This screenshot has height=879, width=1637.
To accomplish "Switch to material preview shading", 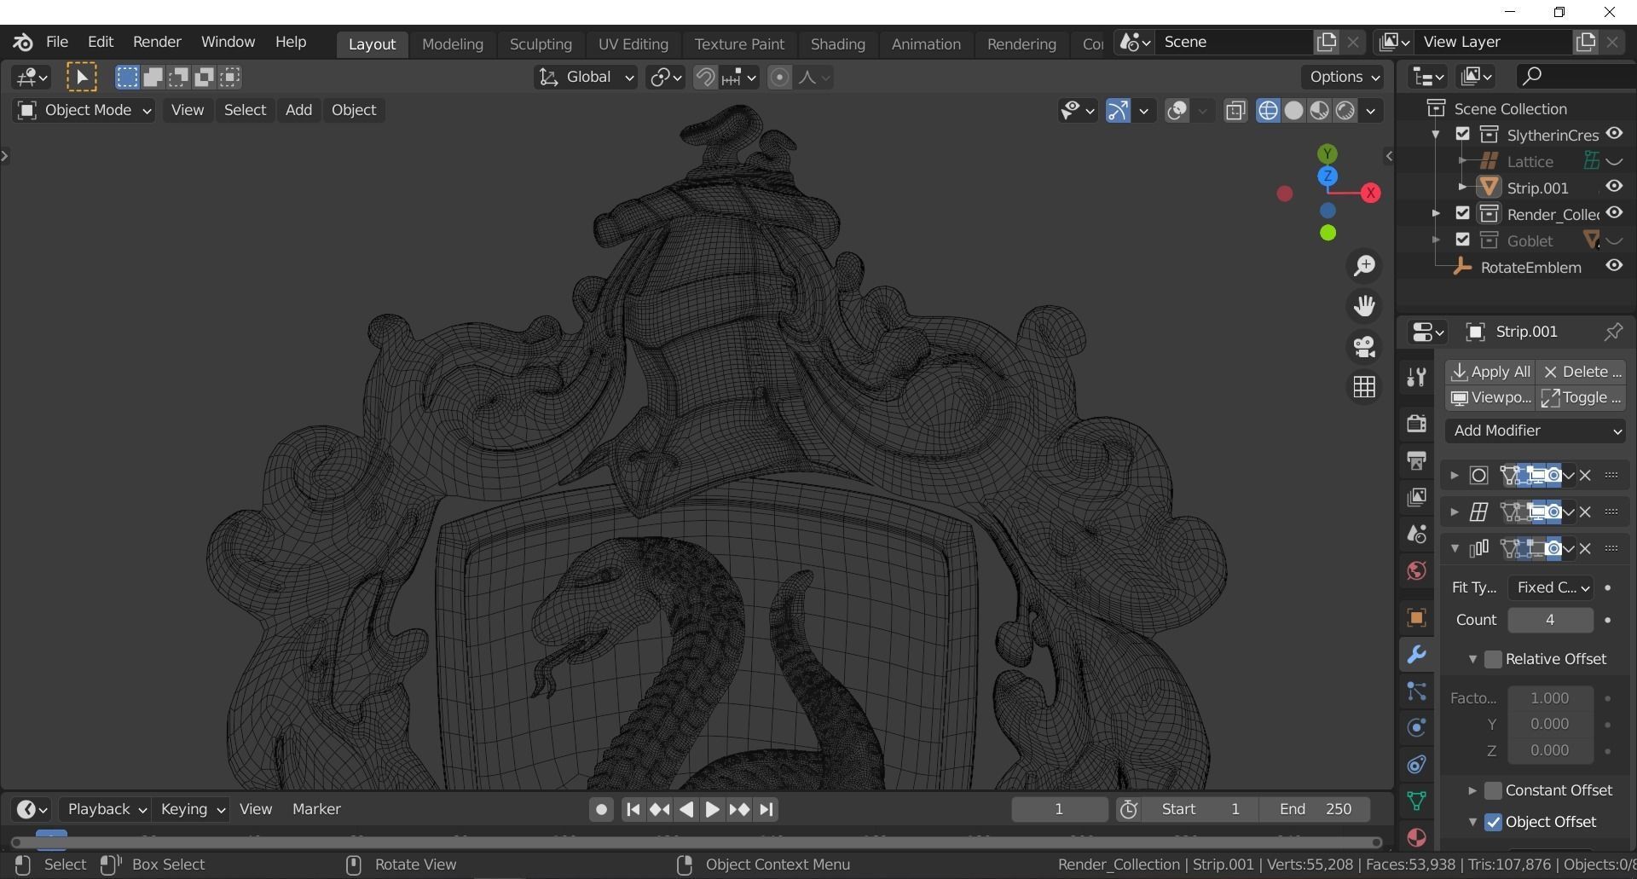I will [1319, 111].
